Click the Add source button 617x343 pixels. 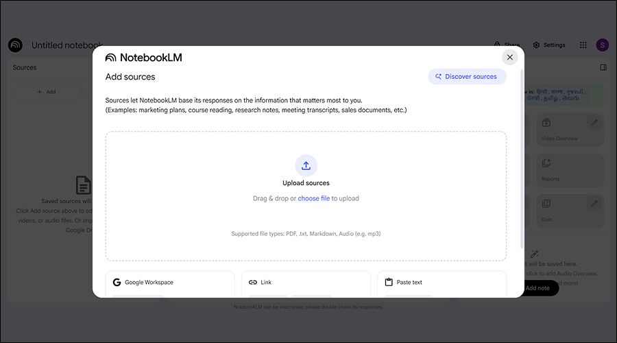[x=46, y=91]
